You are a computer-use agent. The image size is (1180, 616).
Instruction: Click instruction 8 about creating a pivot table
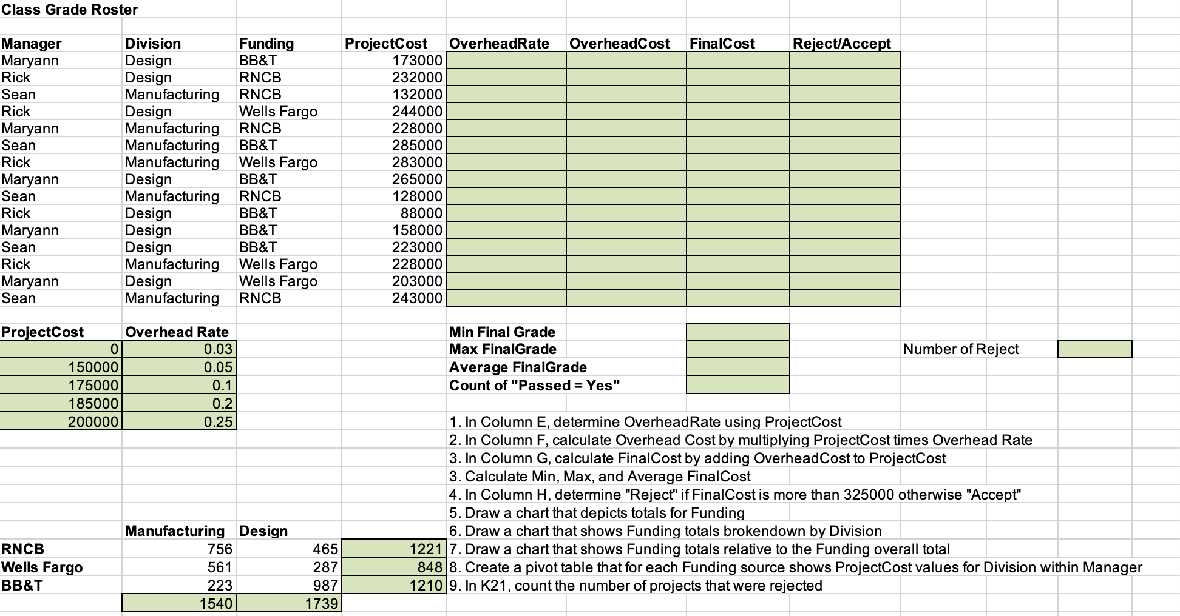click(795, 567)
